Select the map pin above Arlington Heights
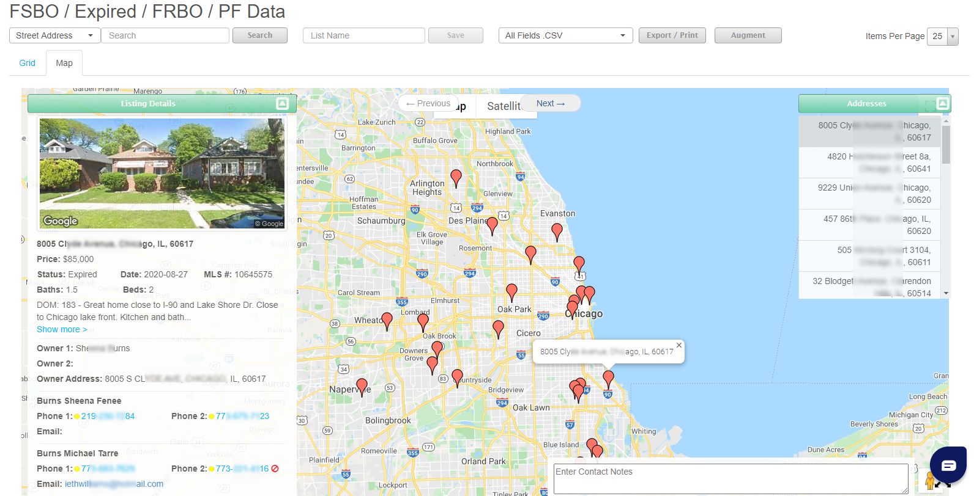This screenshot has height=496, width=974. (456, 177)
